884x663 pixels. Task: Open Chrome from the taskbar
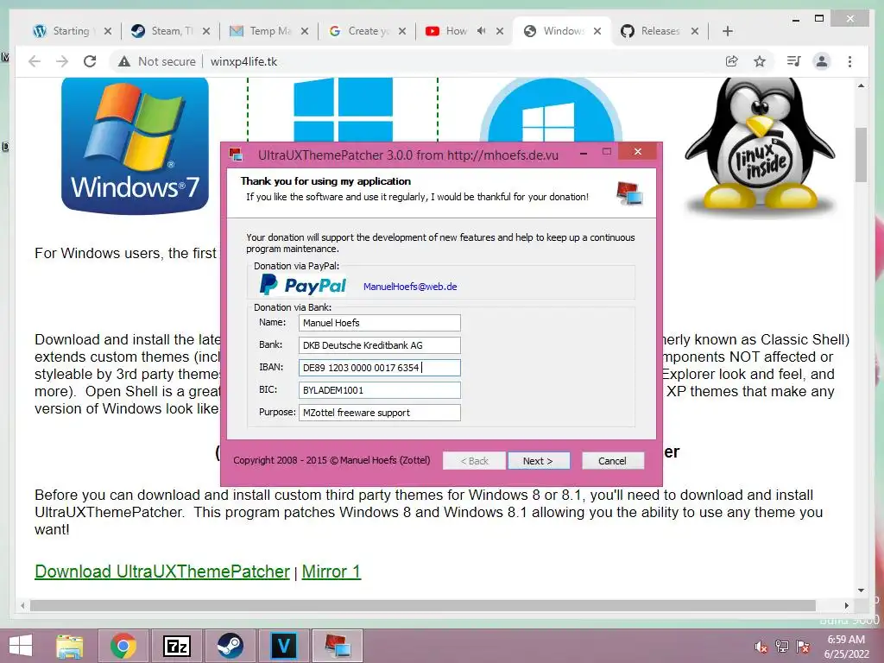[x=123, y=646]
